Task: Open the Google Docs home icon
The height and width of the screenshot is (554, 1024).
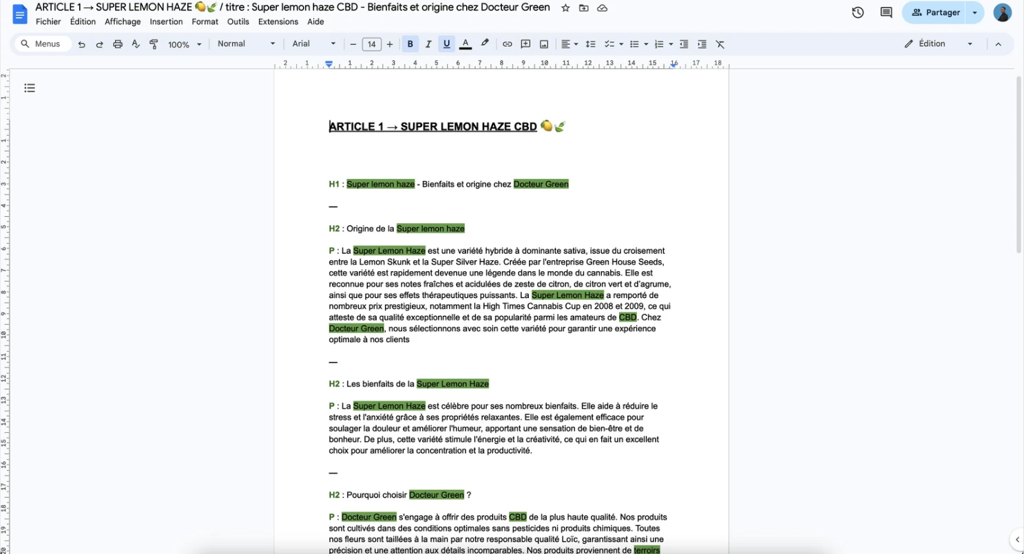Action: click(x=20, y=14)
